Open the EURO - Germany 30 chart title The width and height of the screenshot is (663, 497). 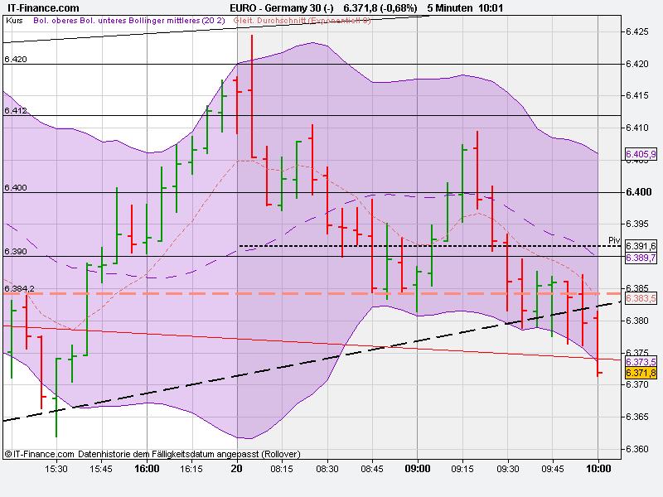pyautogui.click(x=282, y=7)
